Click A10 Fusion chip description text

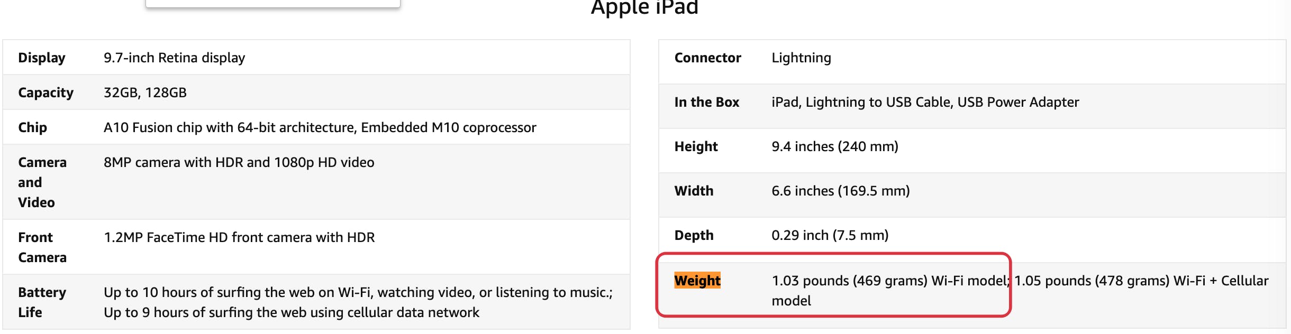pyautogui.click(x=320, y=127)
